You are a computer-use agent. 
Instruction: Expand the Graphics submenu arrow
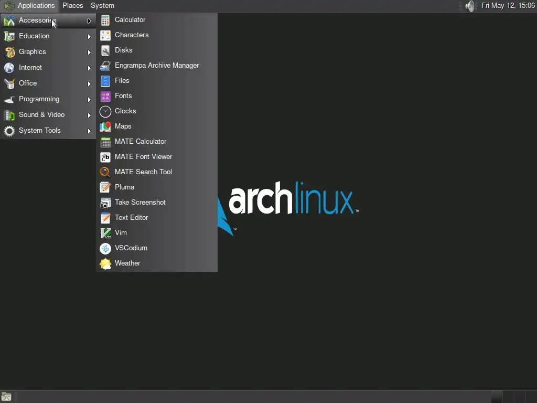89,52
